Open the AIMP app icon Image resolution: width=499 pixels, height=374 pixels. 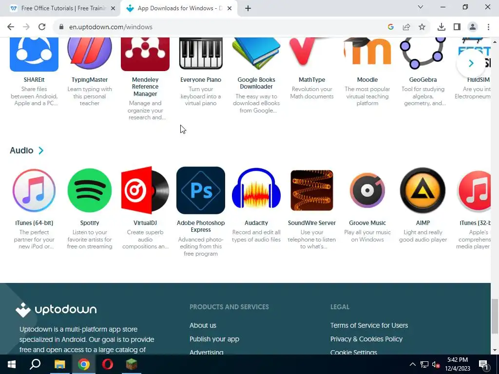click(x=423, y=190)
